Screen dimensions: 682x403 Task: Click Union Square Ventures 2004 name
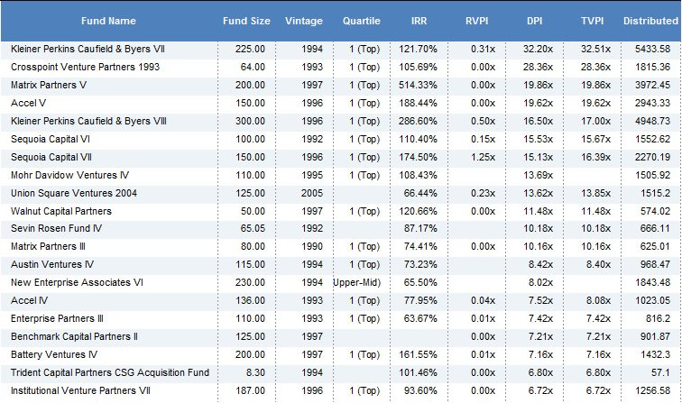point(73,194)
